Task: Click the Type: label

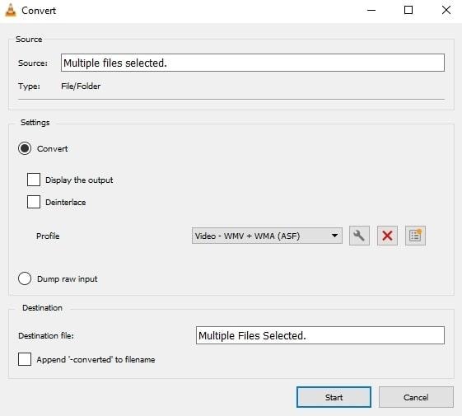Action: tap(29, 86)
